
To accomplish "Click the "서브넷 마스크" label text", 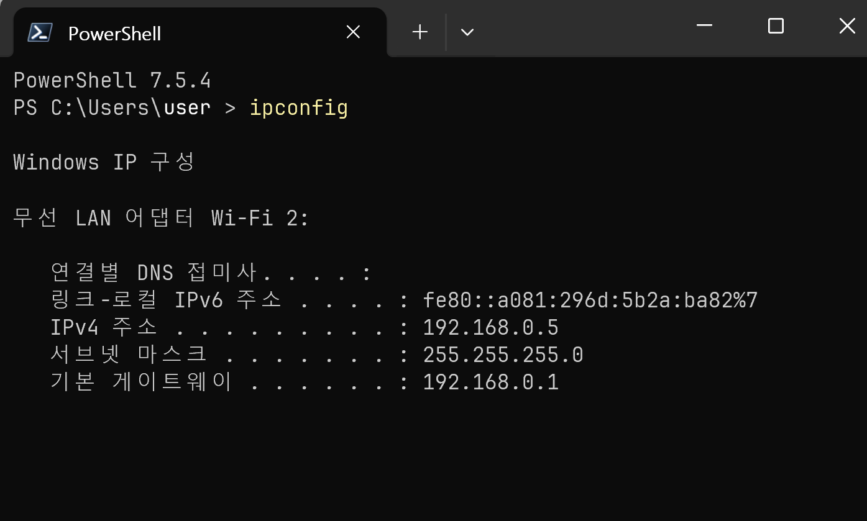I will tap(129, 355).
